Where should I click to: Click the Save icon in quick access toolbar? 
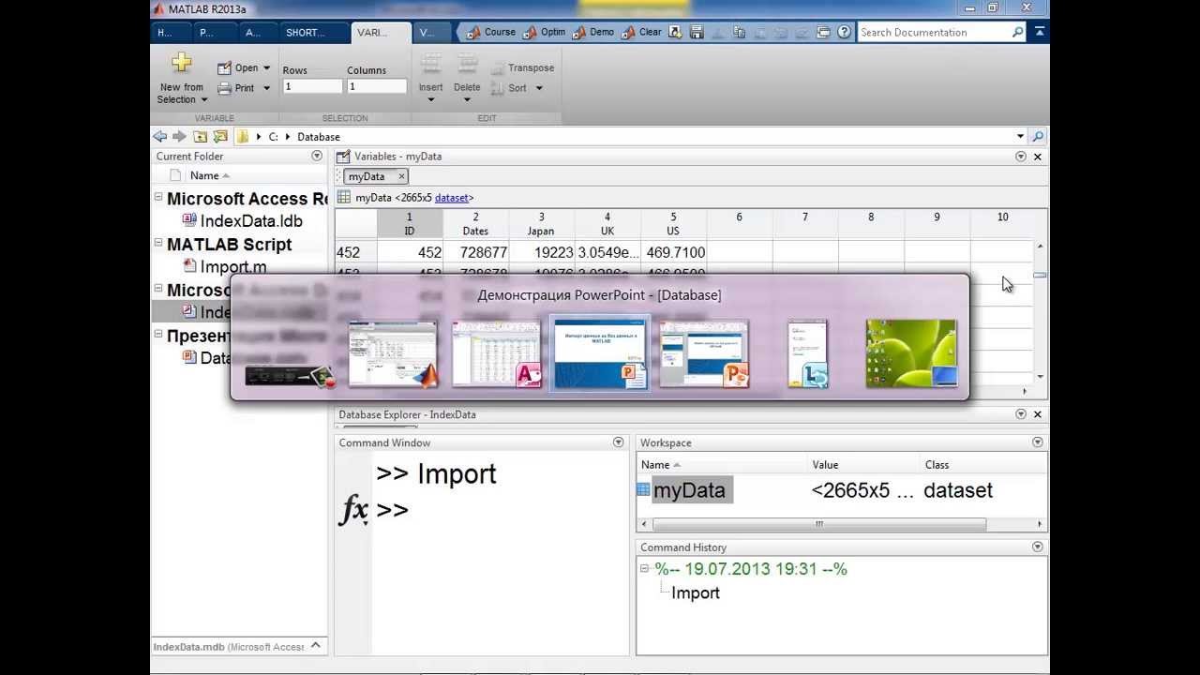click(697, 32)
